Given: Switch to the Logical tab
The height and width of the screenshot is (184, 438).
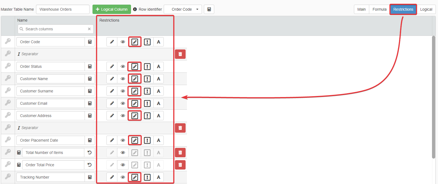Looking at the screenshot, I should coord(426,9).
